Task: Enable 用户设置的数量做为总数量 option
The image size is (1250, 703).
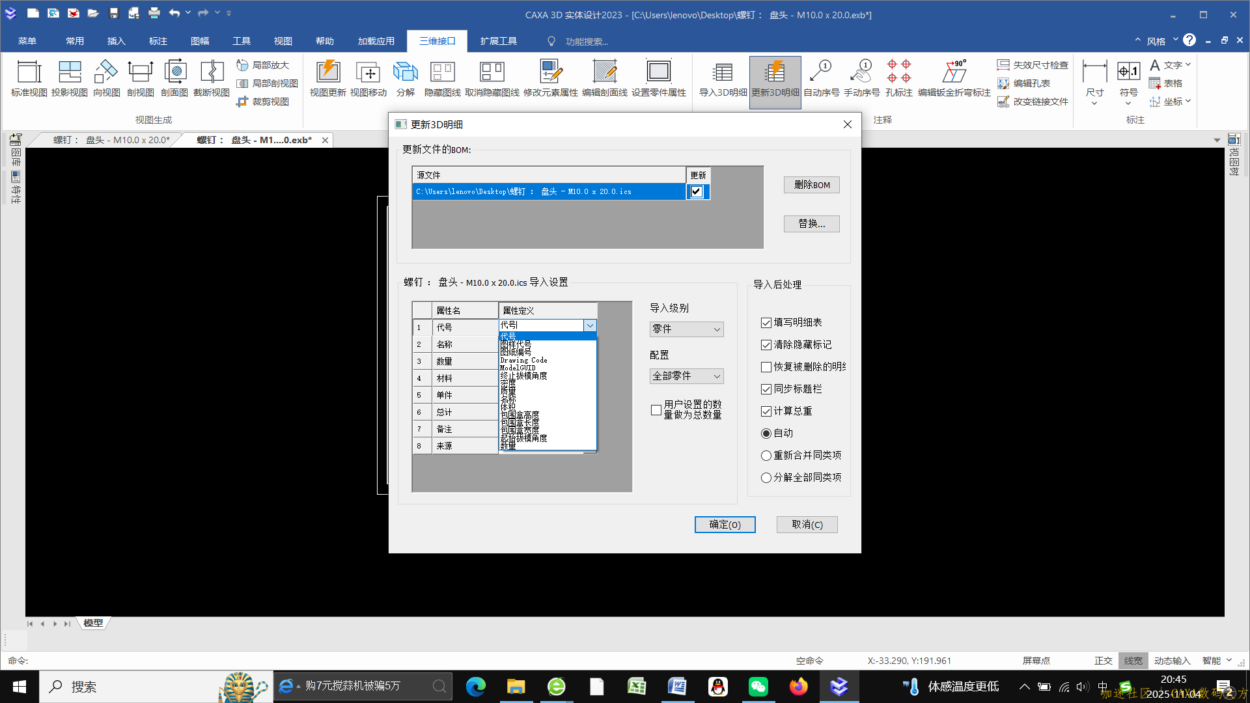Action: coord(656,410)
